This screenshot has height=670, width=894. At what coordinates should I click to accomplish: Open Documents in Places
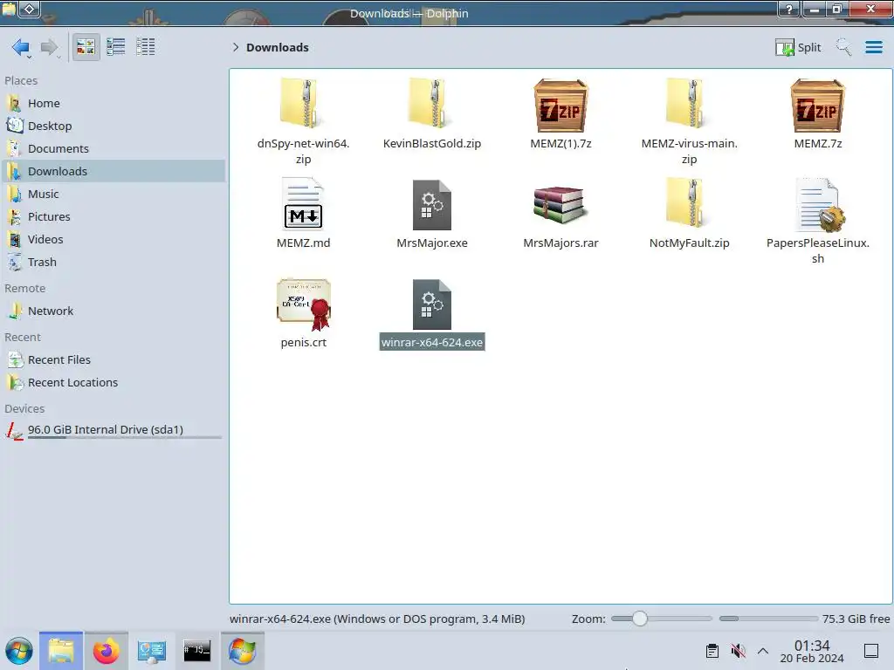(114, 148)
